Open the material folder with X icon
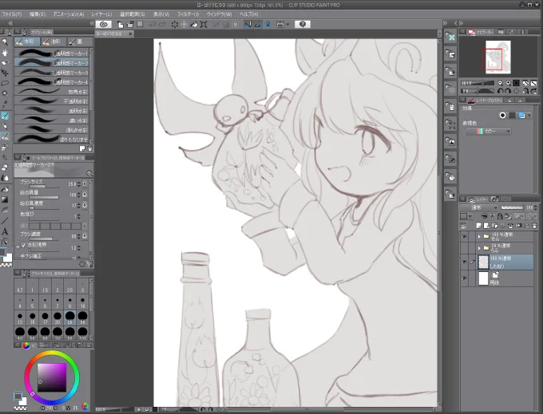Screen dimensions: 543x414 coord(450,37)
